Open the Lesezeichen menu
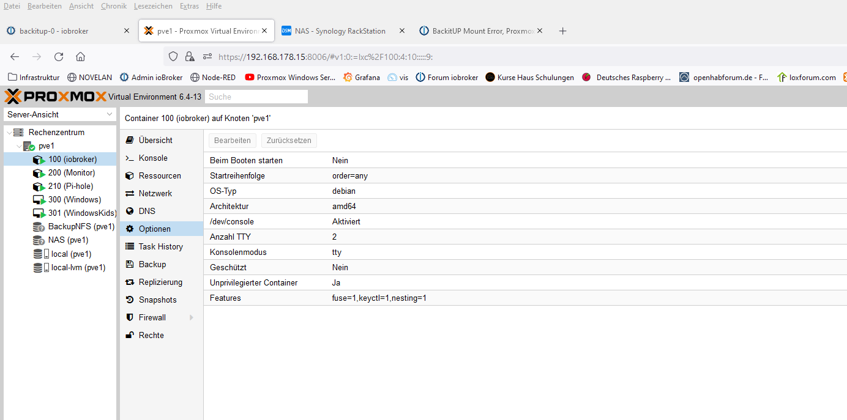This screenshot has width=847, height=420. click(153, 6)
